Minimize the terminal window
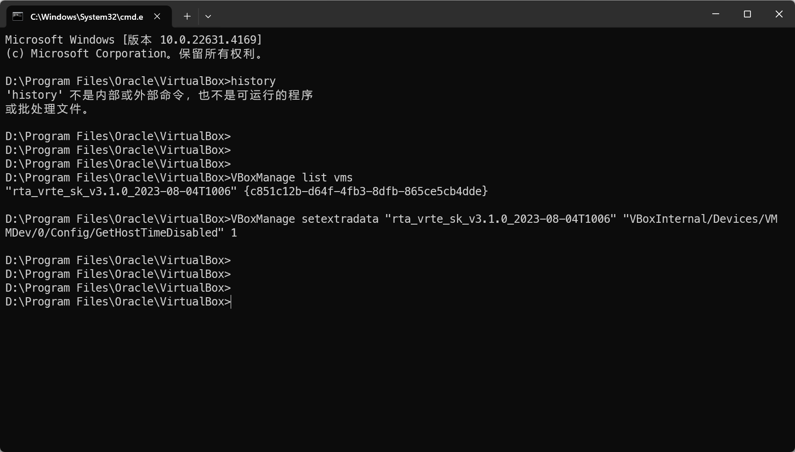Viewport: 795px width, 452px height. [x=715, y=14]
